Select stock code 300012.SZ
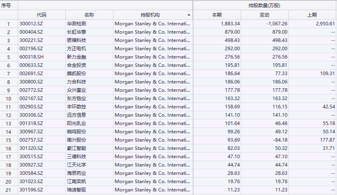This screenshot has height=195, width=337. coord(31,24)
